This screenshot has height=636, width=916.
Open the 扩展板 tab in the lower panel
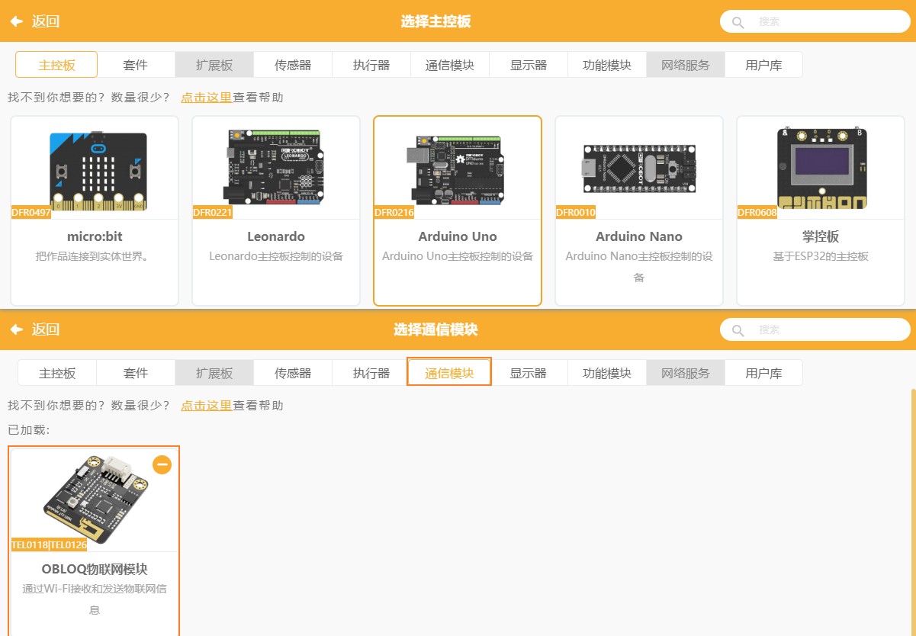pos(214,373)
